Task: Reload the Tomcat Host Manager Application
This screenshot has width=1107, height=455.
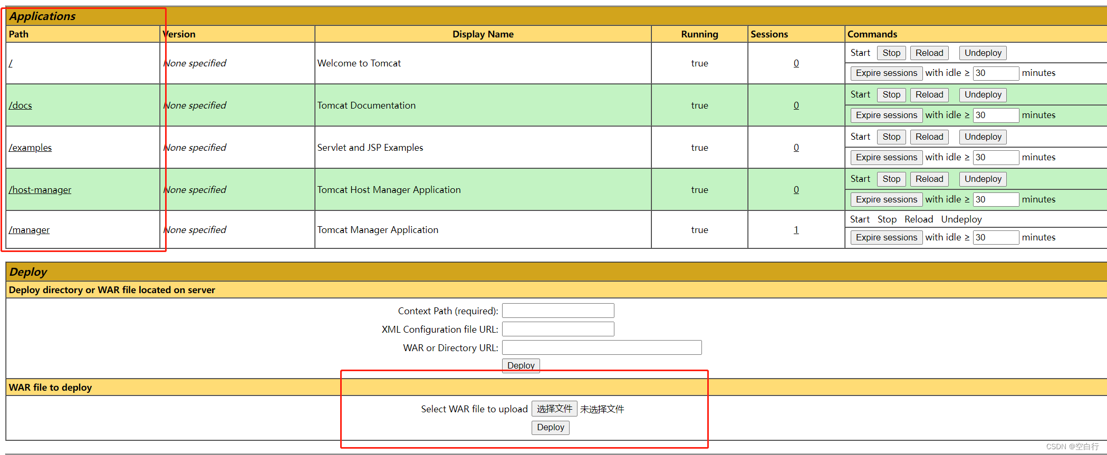Action: 929,179
